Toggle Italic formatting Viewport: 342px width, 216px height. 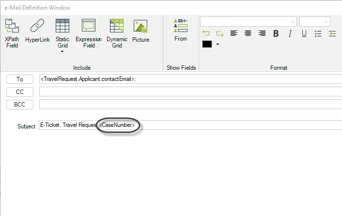[290, 33]
